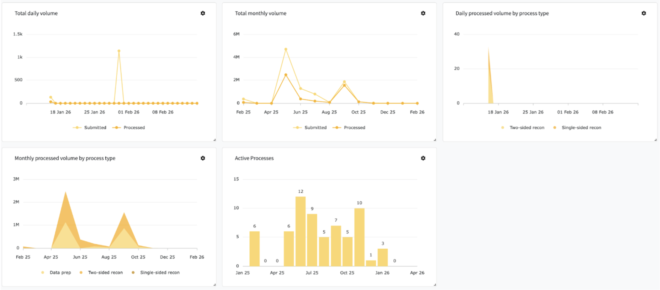The width and height of the screenshot is (660, 290).
Task: Click the bar labeled 10 in Active Processes
Action: coord(359,237)
